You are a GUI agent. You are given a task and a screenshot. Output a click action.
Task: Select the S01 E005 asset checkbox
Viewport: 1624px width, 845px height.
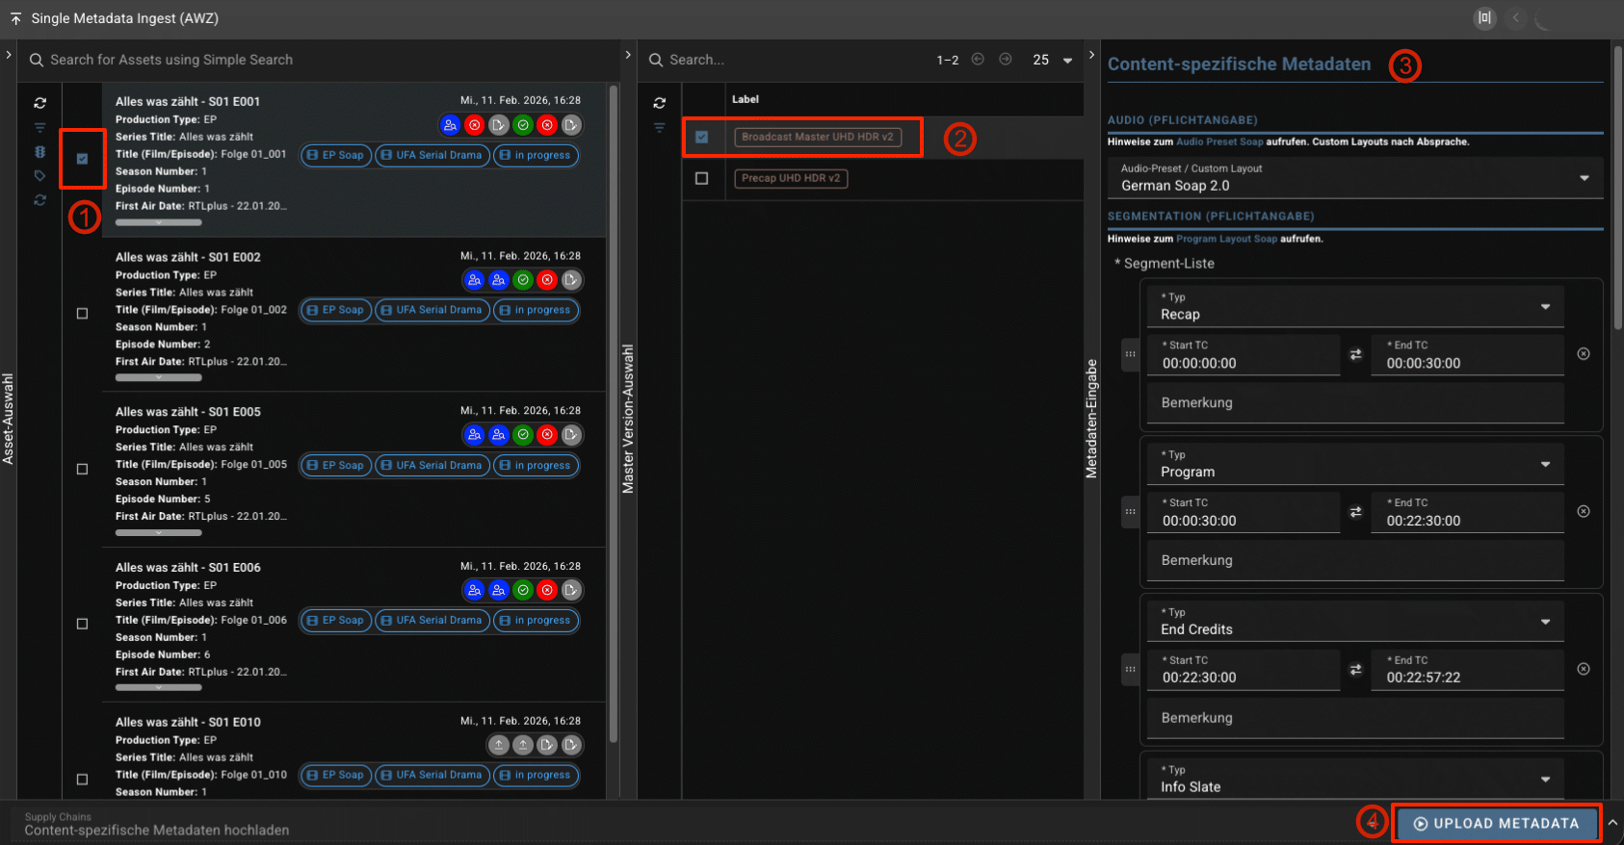[x=82, y=469]
